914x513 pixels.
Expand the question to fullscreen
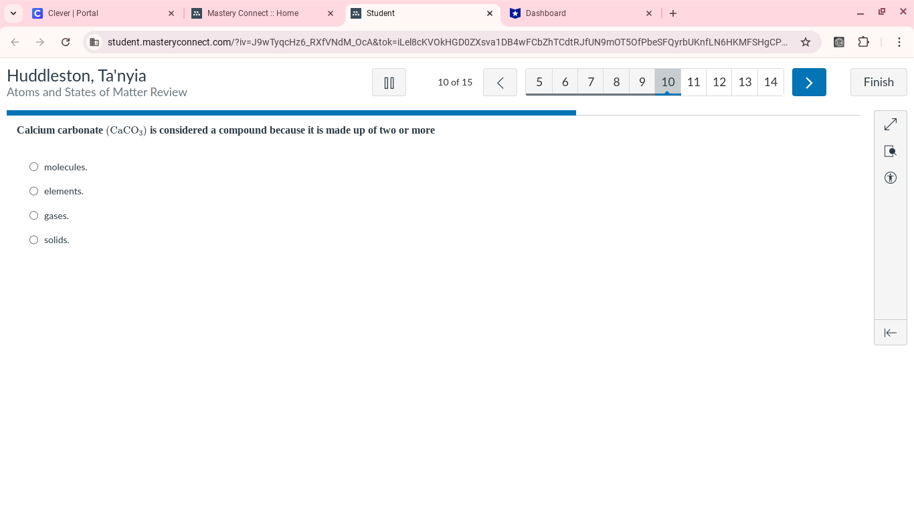point(891,124)
